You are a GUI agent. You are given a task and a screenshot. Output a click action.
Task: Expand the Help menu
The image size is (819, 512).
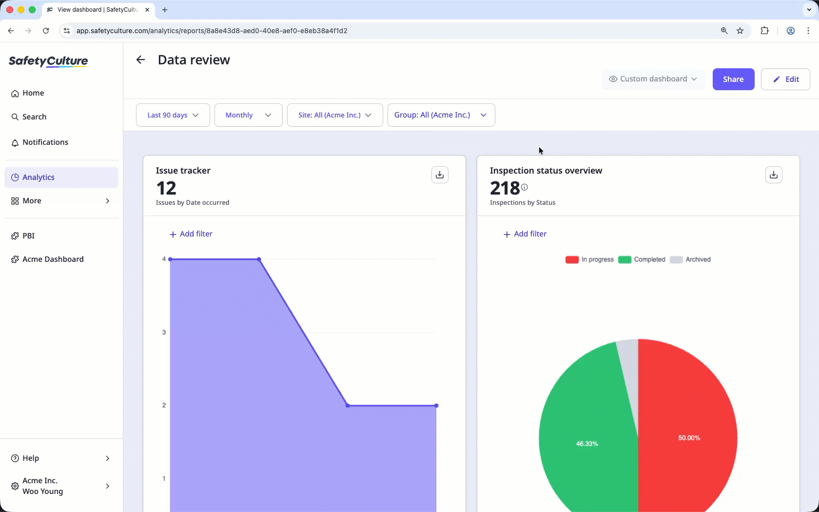click(x=61, y=458)
